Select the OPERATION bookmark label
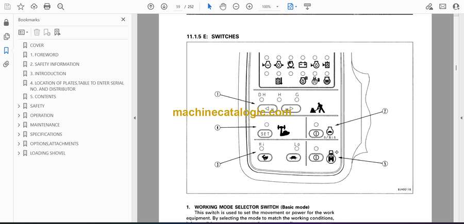The image size is (464, 224). [x=42, y=115]
